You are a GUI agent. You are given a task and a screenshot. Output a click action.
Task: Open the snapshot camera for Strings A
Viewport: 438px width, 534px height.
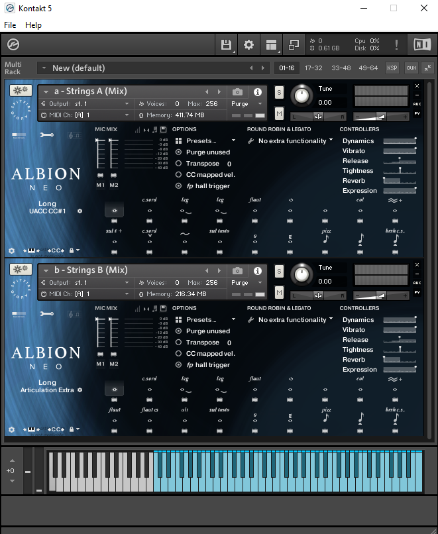(237, 92)
